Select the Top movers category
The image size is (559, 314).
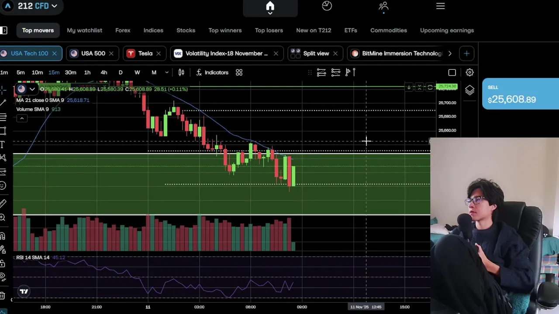point(38,31)
